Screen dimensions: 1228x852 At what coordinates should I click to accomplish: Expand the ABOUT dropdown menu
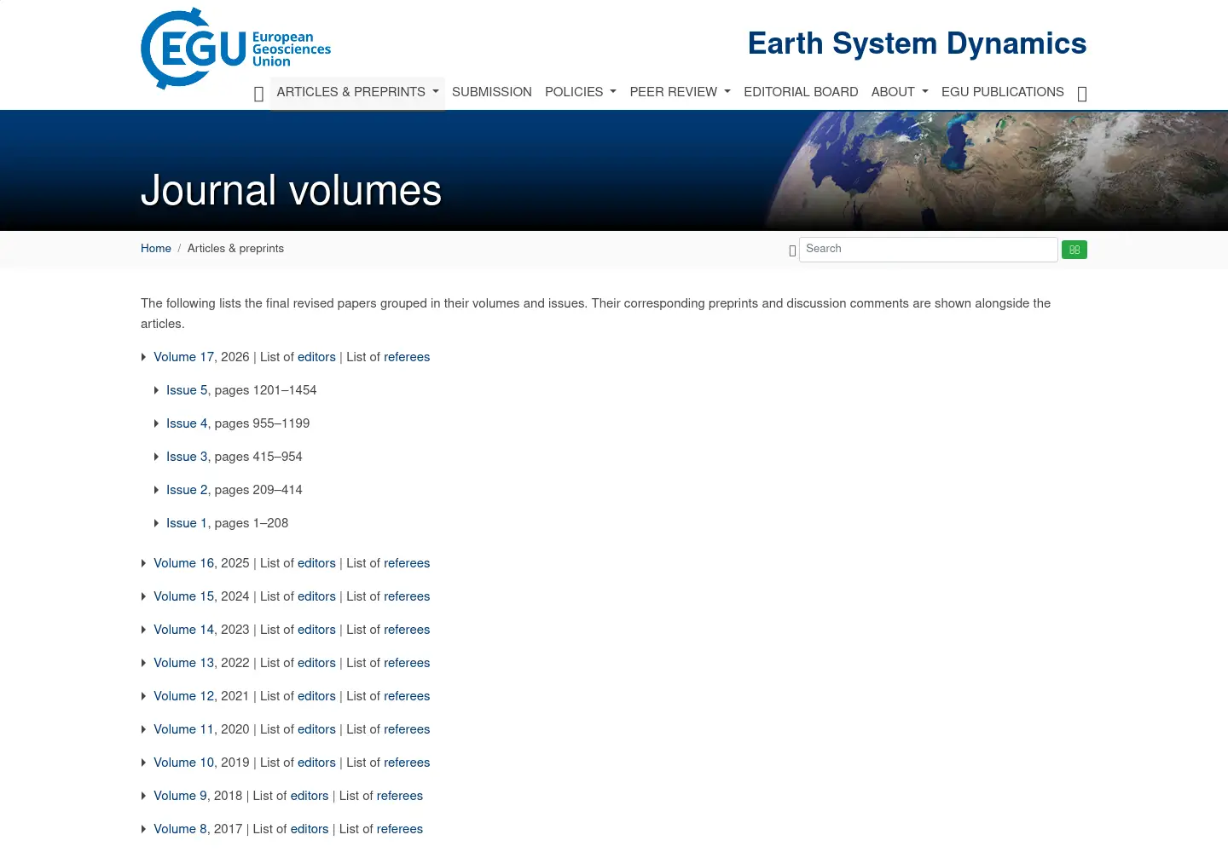(900, 92)
